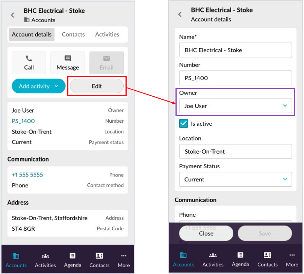Image resolution: width=304 pixels, height=274 pixels.
Task: Open Agenda in left bottom navigation
Action: 73,260
